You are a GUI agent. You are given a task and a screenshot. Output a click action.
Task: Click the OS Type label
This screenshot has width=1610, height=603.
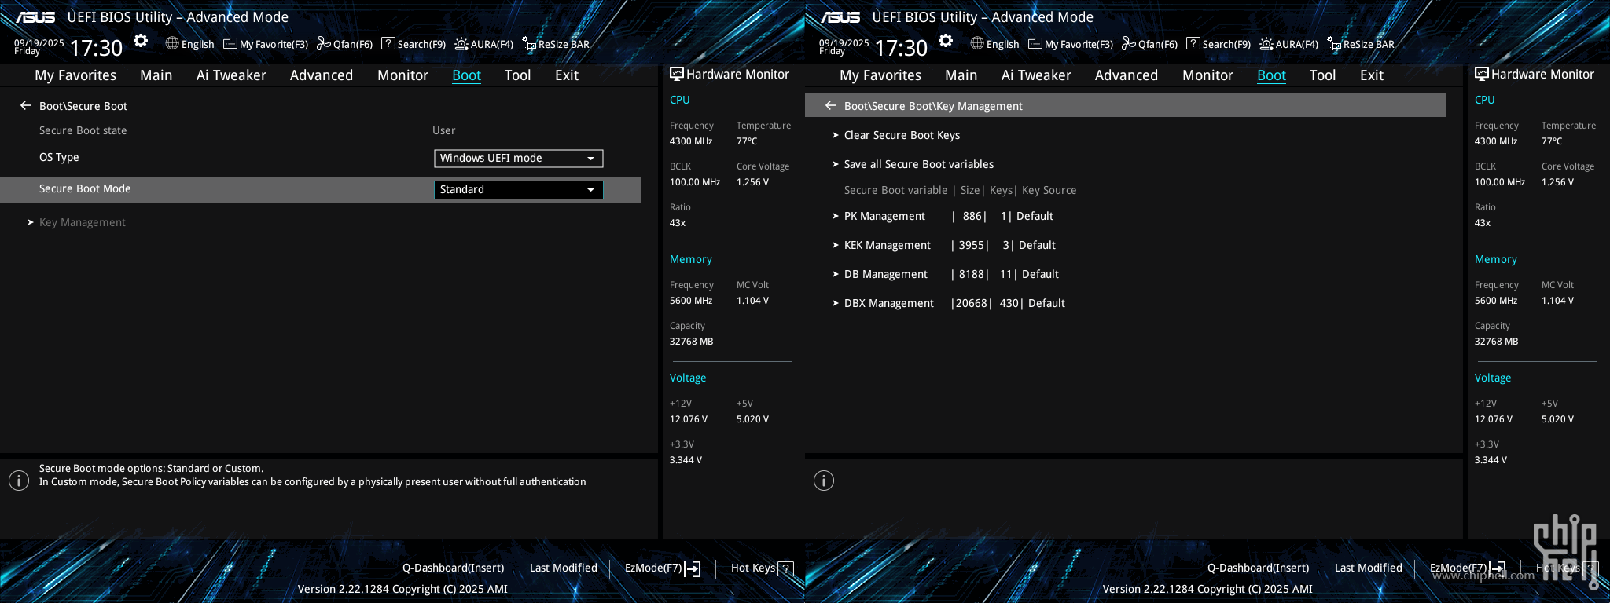[x=59, y=157]
